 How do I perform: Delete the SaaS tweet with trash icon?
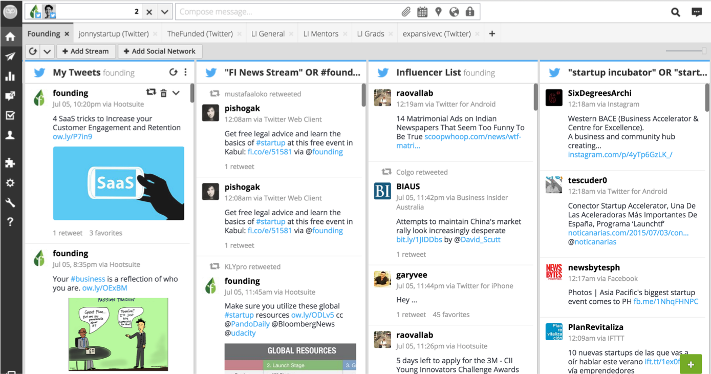pyautogui.click(x=164, y=93)
